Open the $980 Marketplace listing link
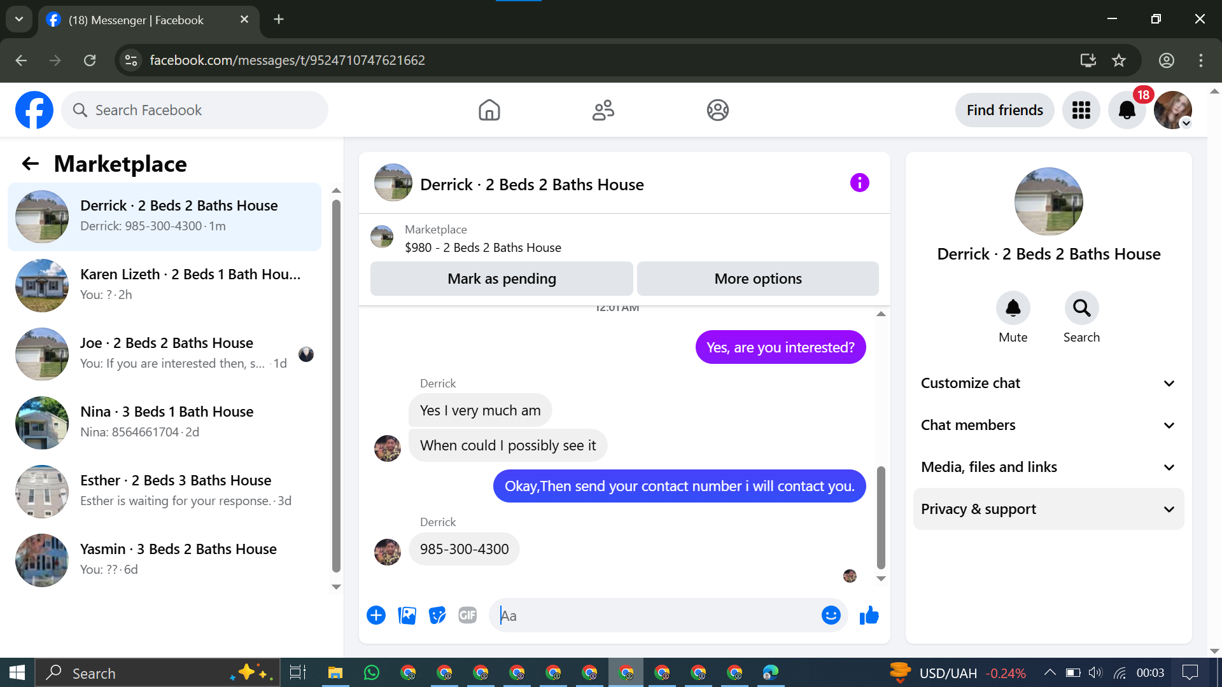 [x=482, y=247]
